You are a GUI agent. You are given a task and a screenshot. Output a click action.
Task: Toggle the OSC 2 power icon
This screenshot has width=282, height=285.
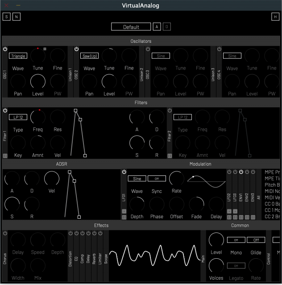pyautogui.click(x=76, y=49)
